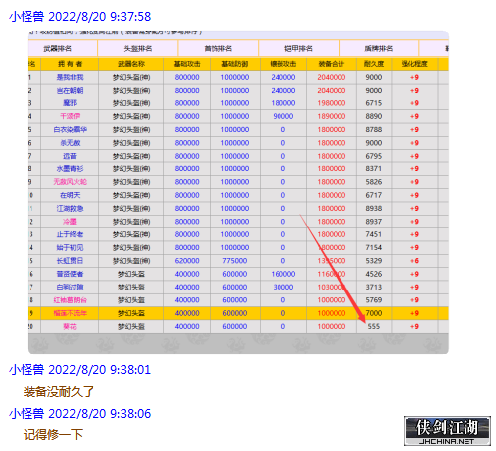
Task: Open player 江湖救急 in the ranking
Action: click(x=70, y=209)
